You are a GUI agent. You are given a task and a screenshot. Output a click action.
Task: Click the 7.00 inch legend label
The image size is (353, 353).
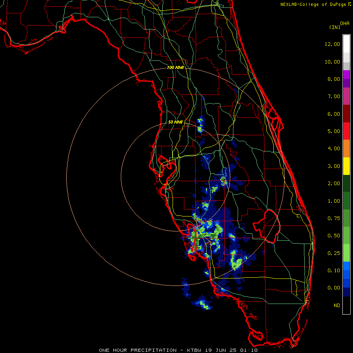click(333, 96)
